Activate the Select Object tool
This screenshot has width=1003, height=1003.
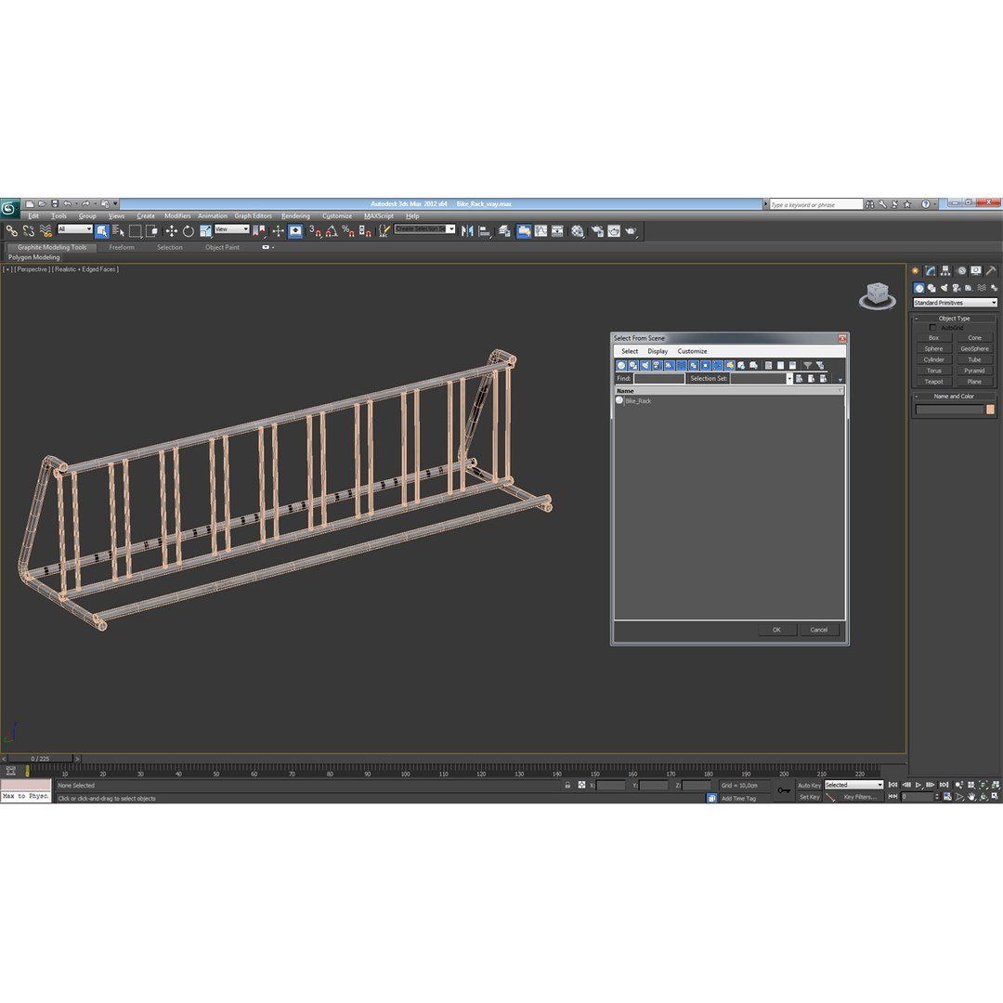[102, 231]
